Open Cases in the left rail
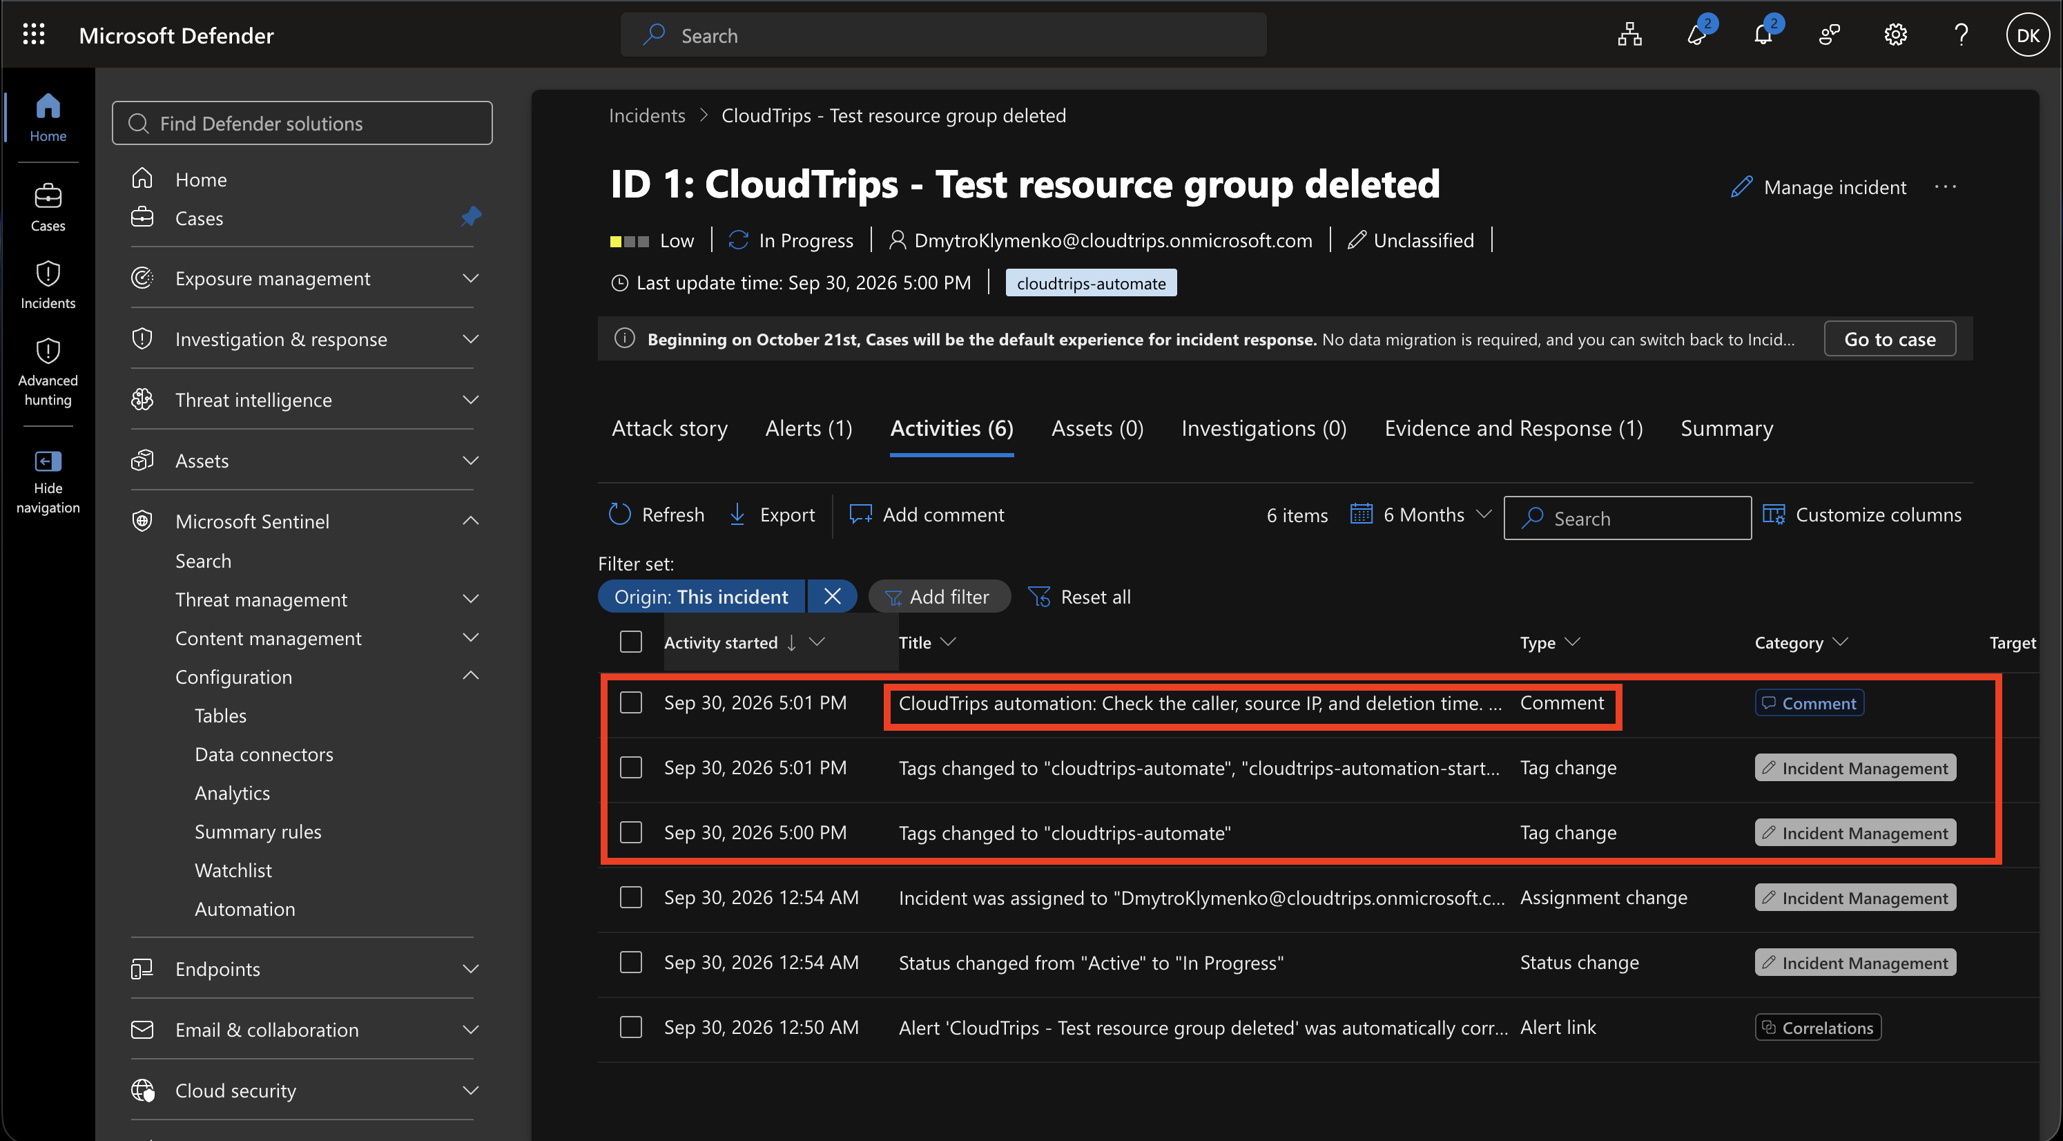Screen dimensions: 2063x1141 (x=48, y=207)
